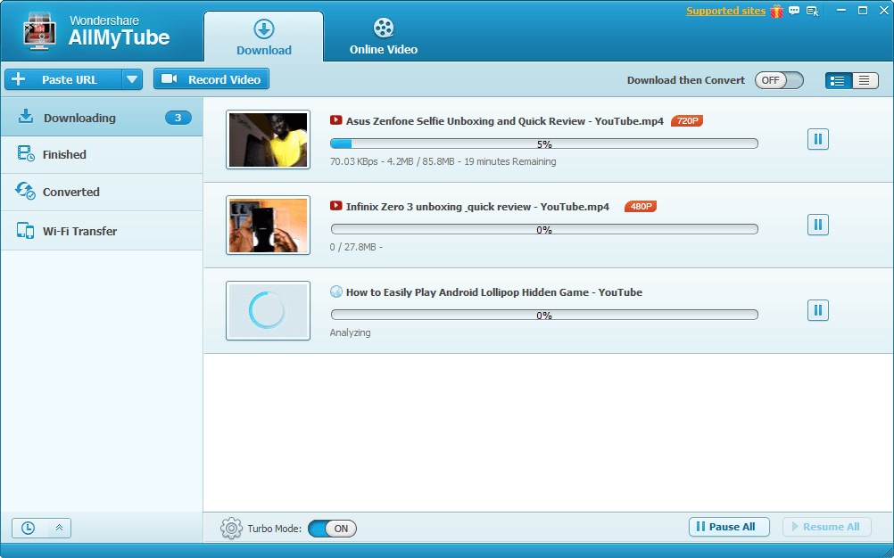Click the Downloading count badge 3

click(x=178, y=118)
